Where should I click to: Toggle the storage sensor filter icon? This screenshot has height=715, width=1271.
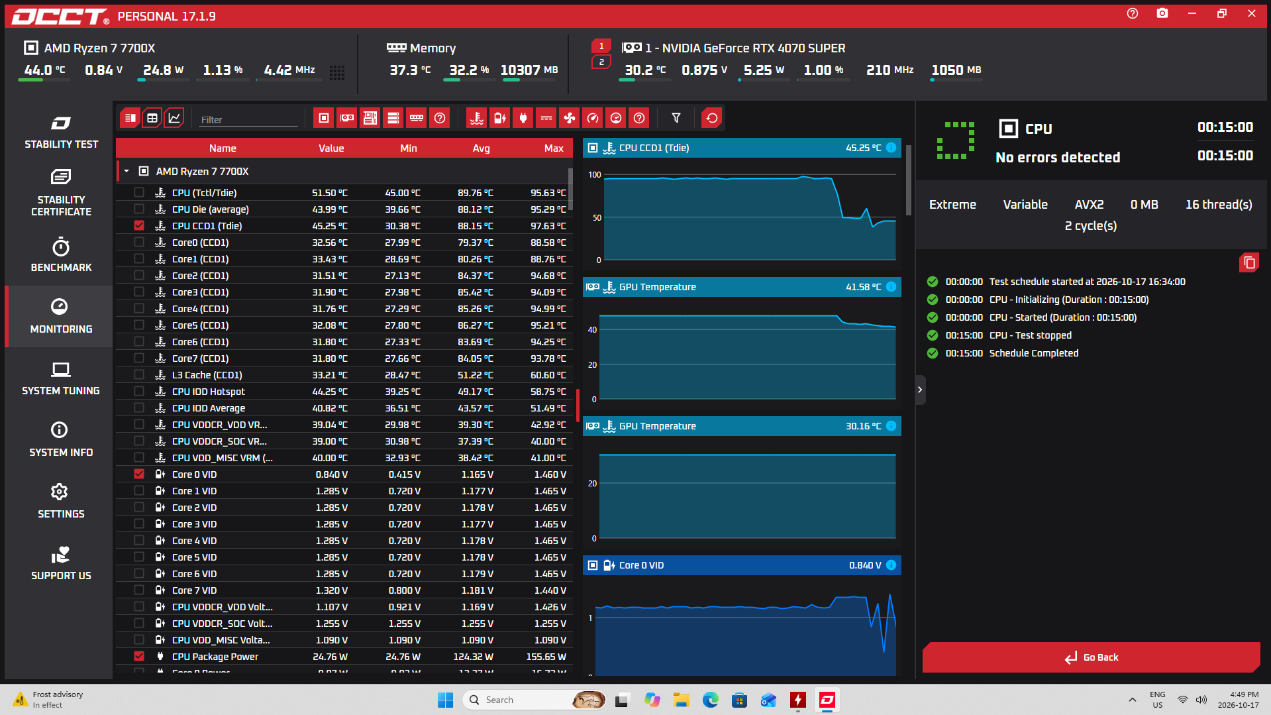[x=393, y=119]
